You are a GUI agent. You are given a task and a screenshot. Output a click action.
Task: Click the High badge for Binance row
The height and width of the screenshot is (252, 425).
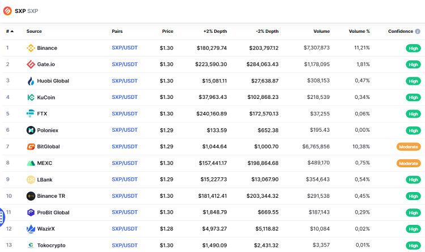click(x=413, y=49)
